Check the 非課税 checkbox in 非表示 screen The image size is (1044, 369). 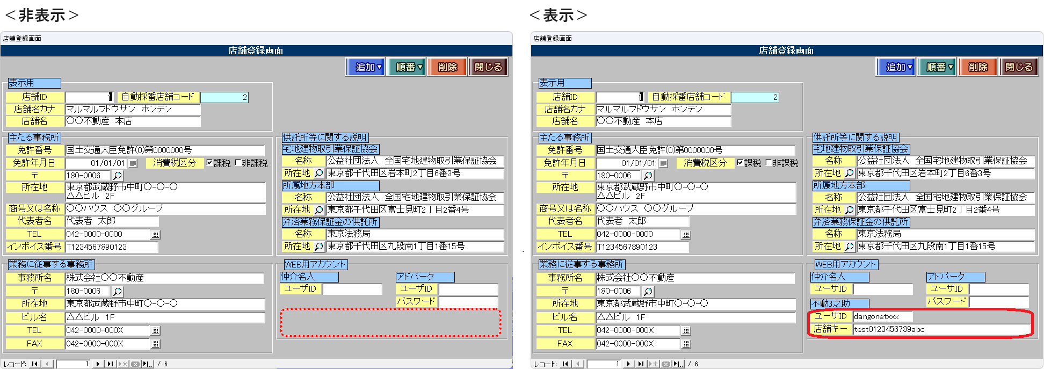coord(238,163)
